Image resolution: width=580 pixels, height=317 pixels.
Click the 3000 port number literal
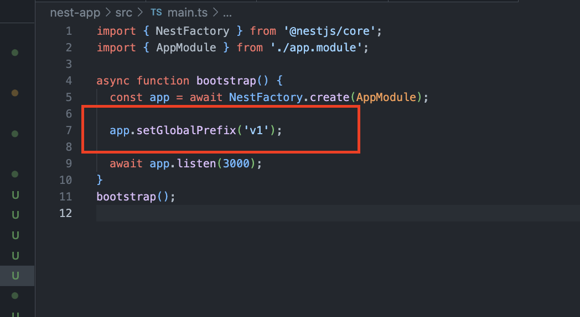point(236,163)
